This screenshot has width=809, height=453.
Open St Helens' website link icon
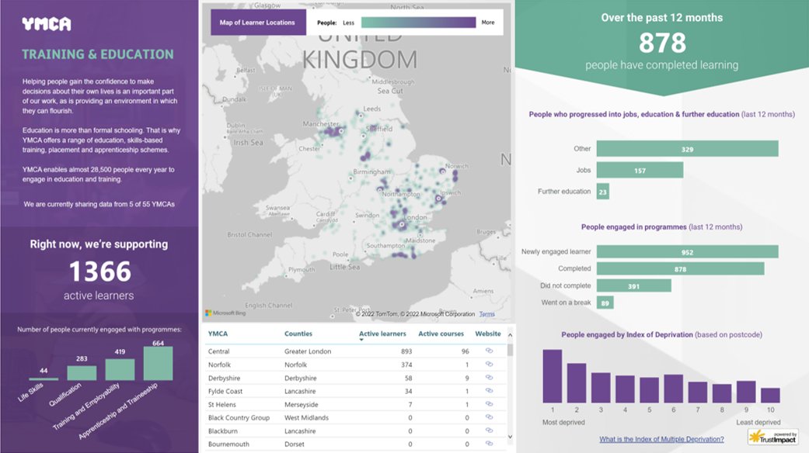(490, 404)
